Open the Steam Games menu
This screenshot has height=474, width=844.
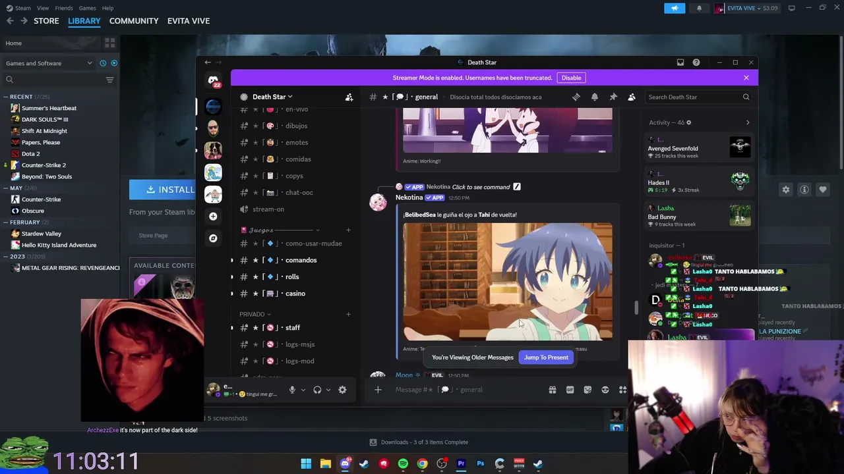click(x=87, y=8)
